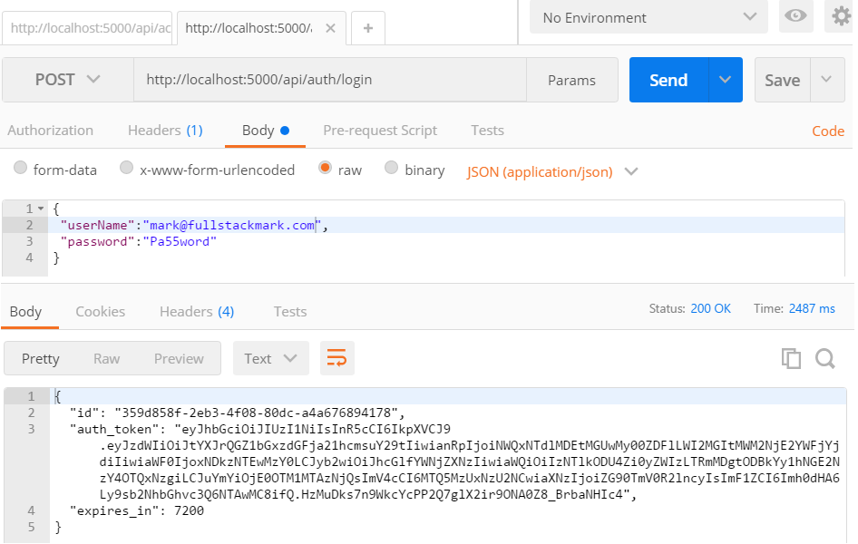
Task: Open the environment quick look eye icon
Action: coord(795,15)
